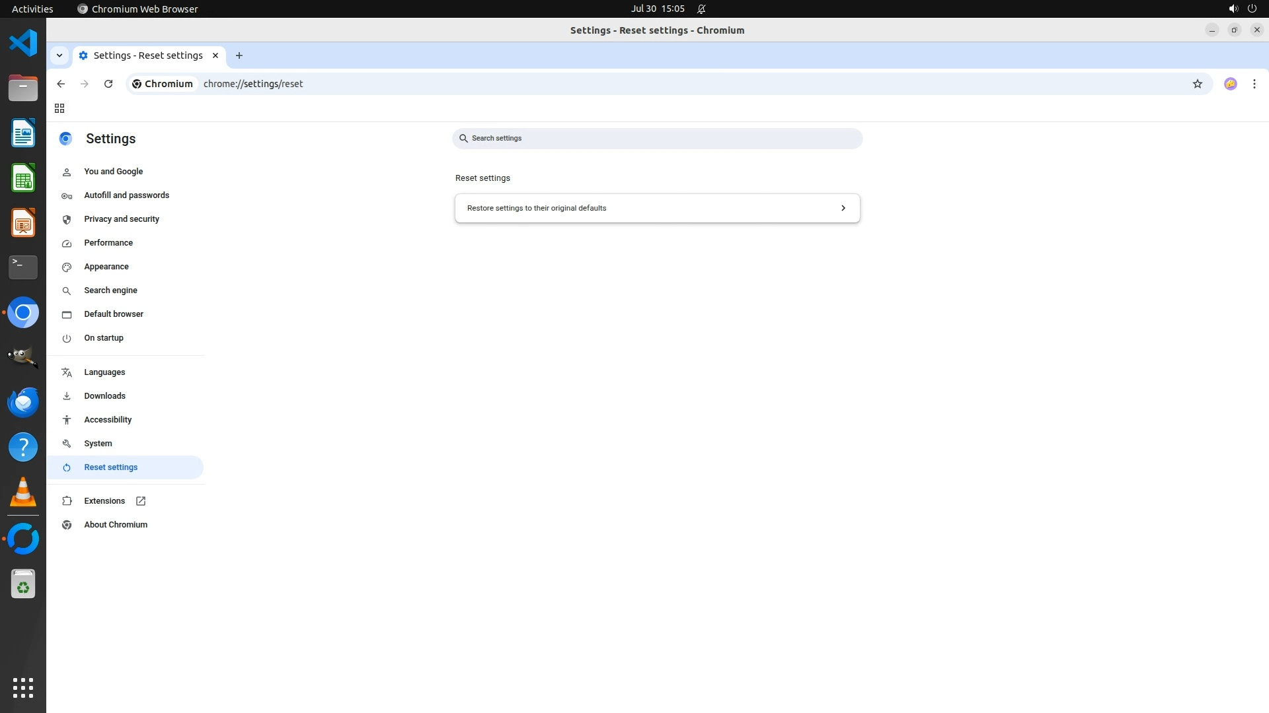Open On startup settings section

coord(104,338)
